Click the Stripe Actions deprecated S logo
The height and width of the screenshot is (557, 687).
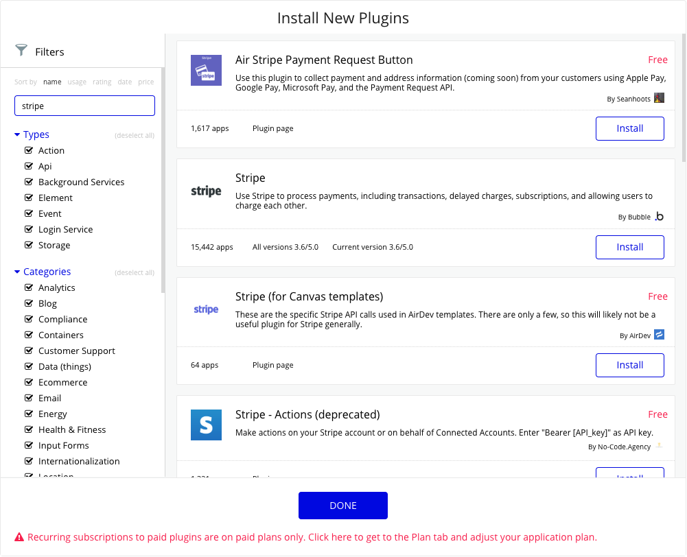click(x=206, y=425)
